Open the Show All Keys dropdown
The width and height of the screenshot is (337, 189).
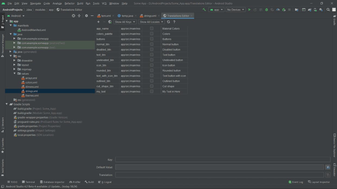(125, 22)
